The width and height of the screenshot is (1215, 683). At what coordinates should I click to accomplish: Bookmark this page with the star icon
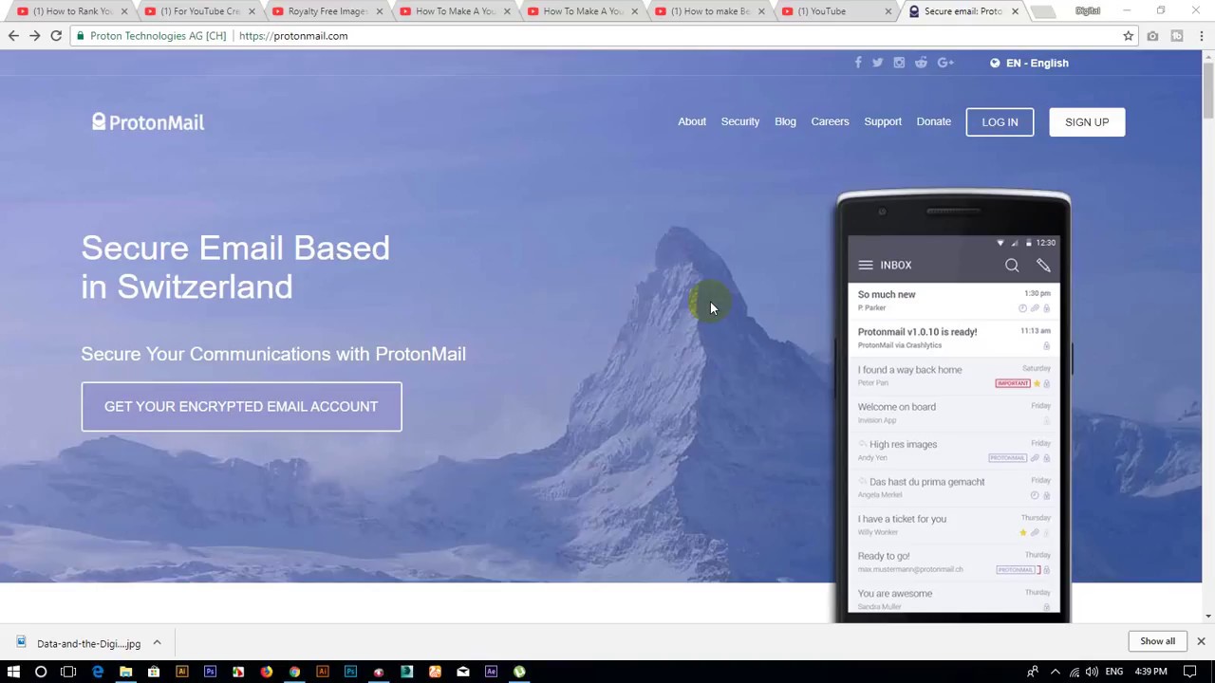click(1129, 36)
